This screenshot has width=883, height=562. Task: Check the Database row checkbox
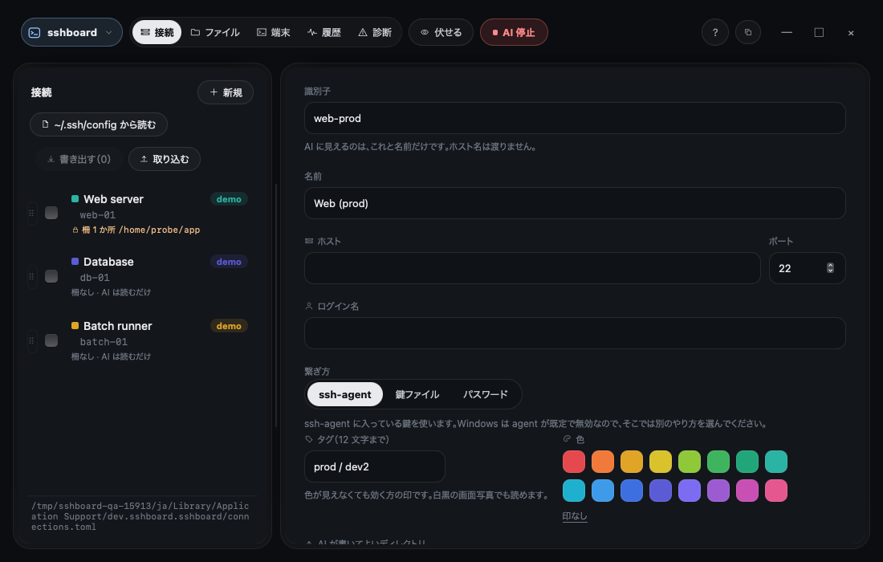click(x=51, y=276)
